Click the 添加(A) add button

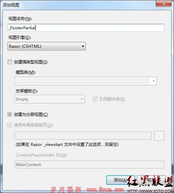pyautogui.click(x=121, y=180)
